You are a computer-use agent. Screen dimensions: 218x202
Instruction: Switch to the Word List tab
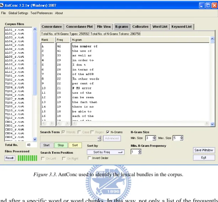(160, 27)
